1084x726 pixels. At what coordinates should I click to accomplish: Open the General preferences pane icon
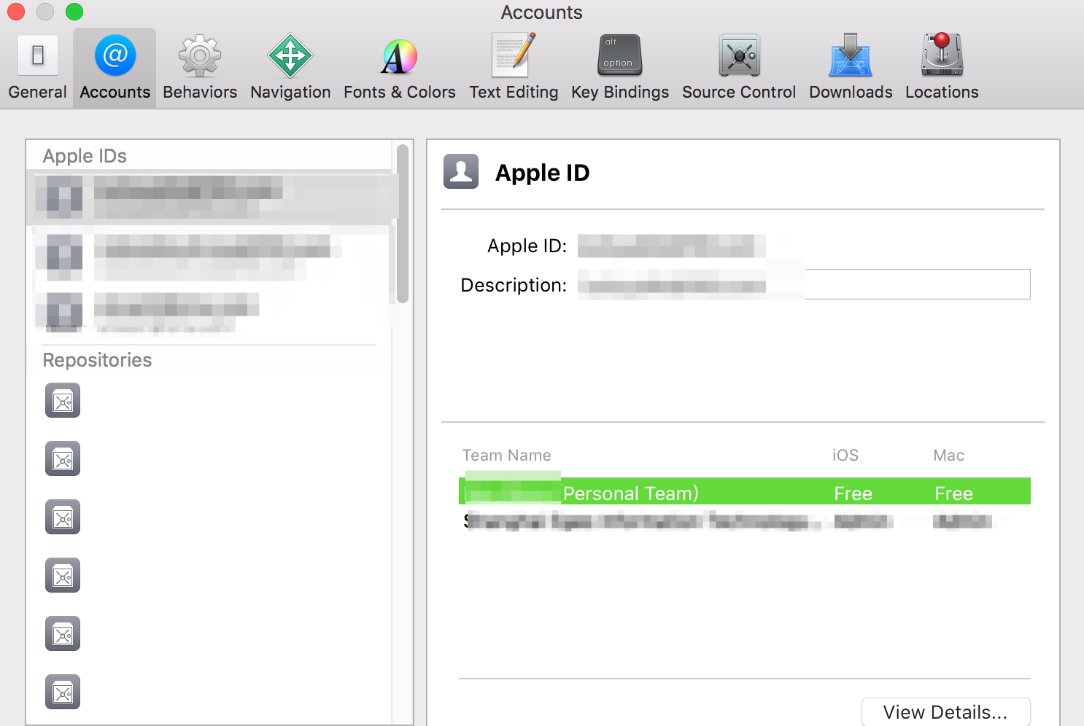[37, 55]
